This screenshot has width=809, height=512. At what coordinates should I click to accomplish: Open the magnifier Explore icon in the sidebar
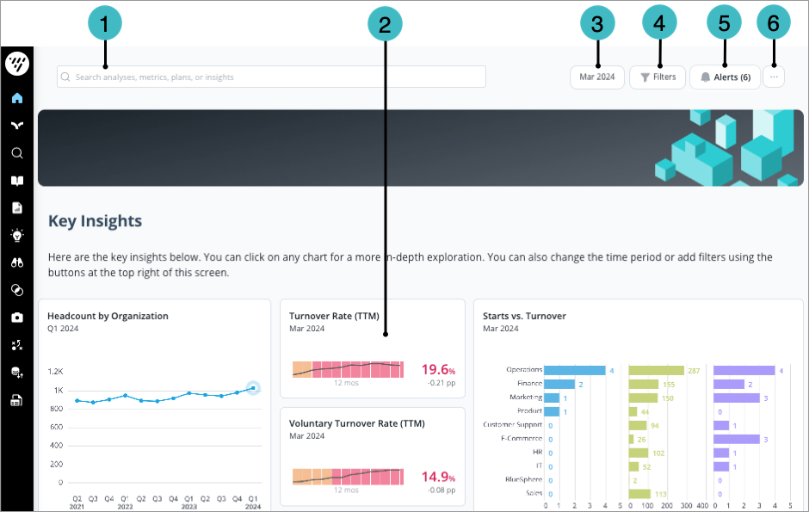16,153
